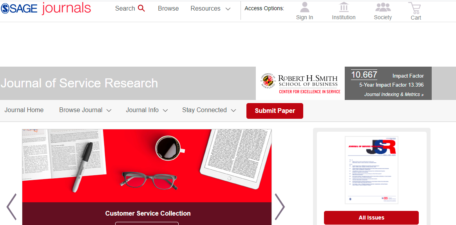Click the red magnifying glass search icon

point(141,9)
